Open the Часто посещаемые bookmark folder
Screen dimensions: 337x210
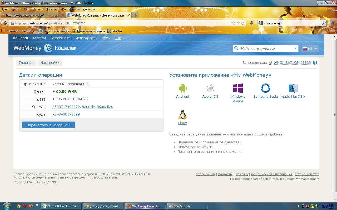(54, 31)
